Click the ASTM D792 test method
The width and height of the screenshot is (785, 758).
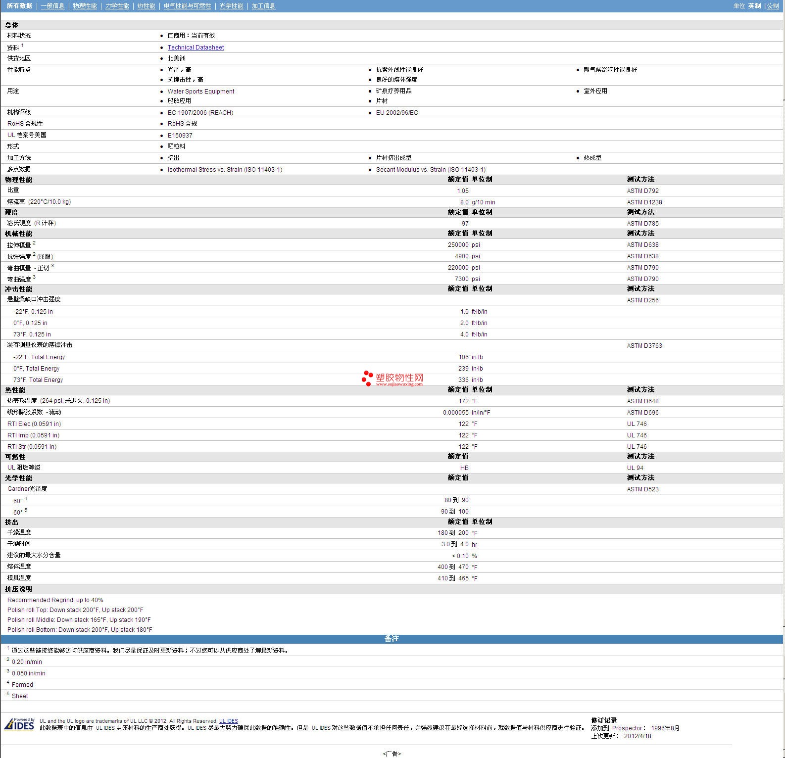642,191
